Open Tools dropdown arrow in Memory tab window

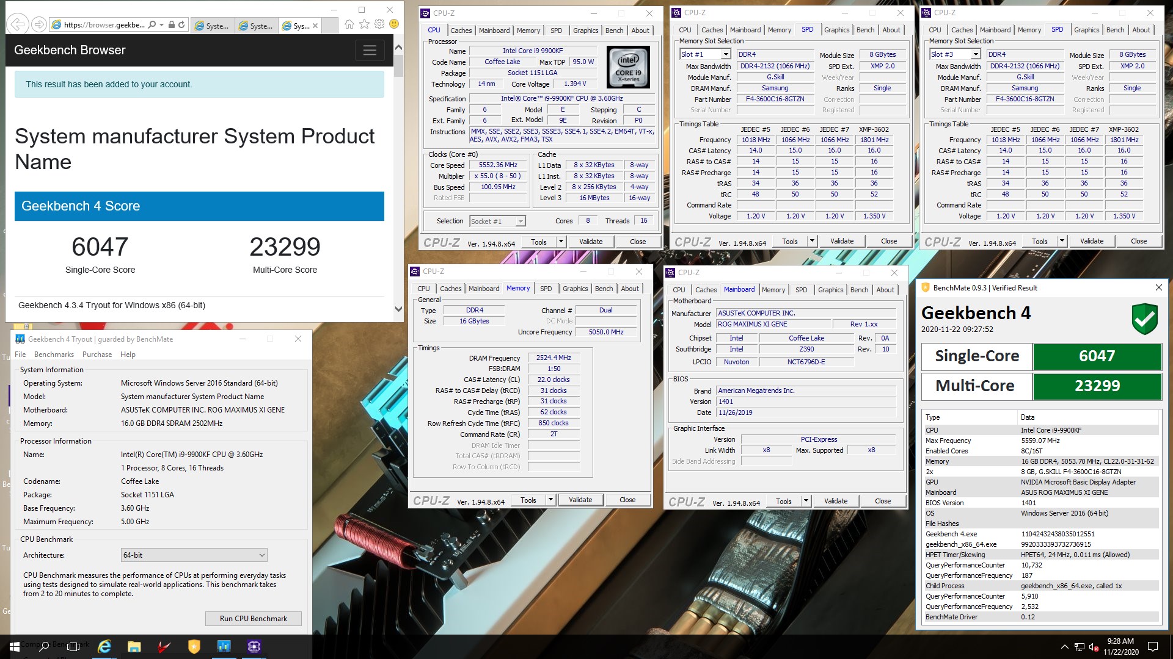(x=550, y=500)
